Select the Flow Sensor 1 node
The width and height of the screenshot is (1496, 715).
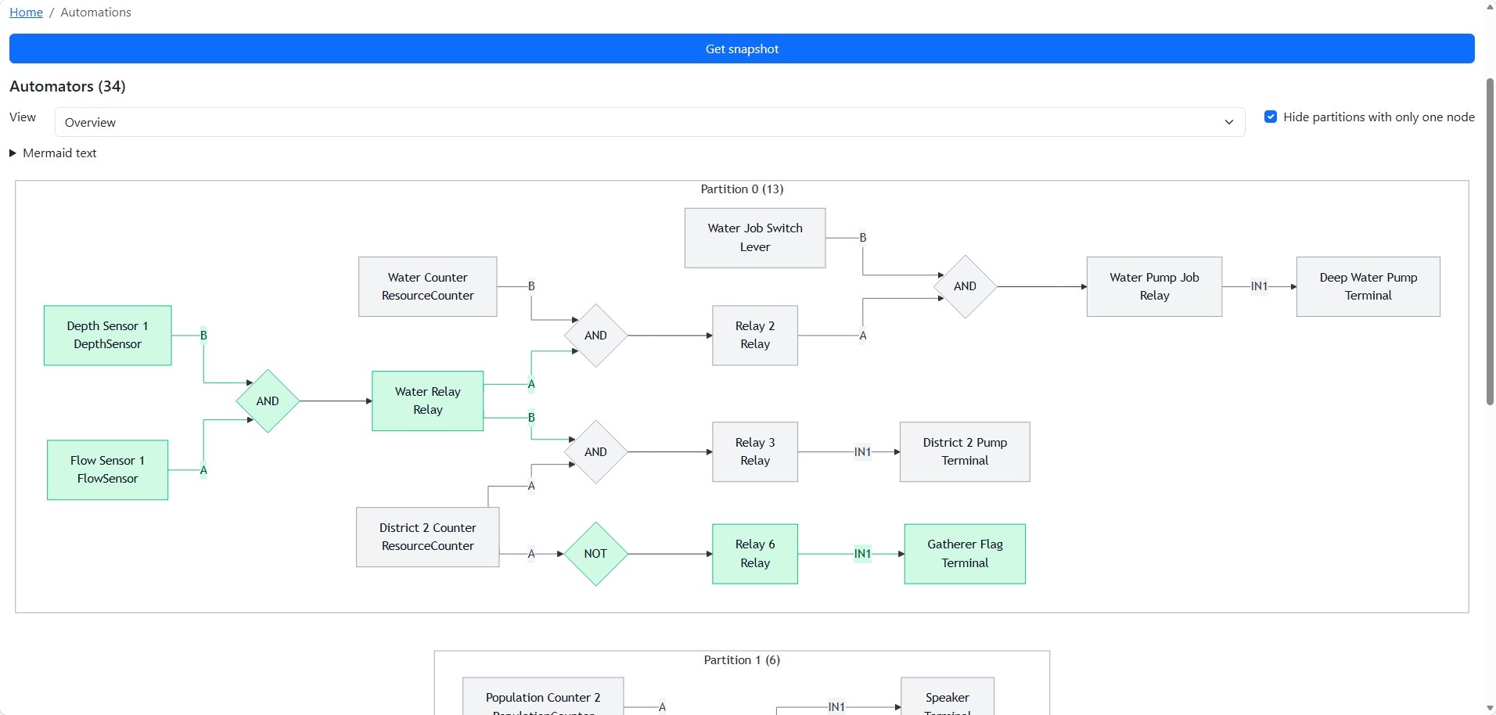pos(108,470)
